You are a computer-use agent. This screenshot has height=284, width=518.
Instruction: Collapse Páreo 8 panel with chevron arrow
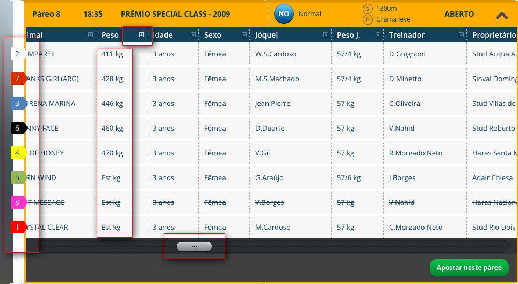point(501,15)
